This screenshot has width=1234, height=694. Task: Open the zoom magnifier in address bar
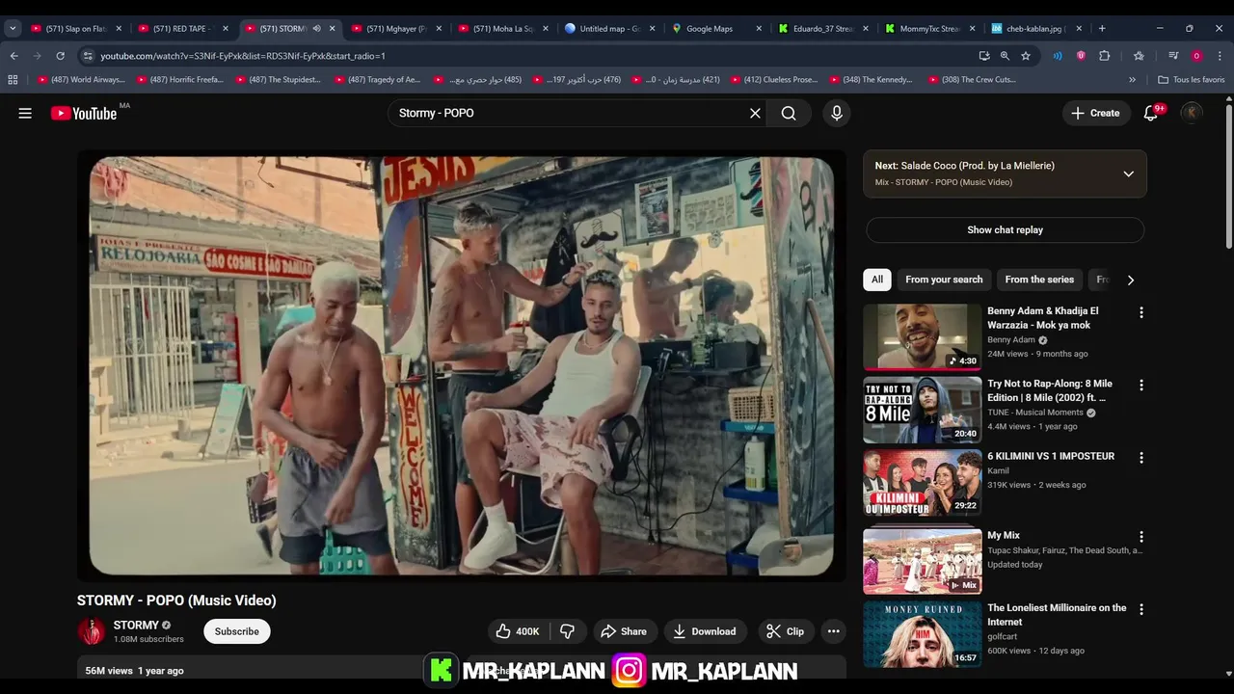pos(1005,56)
